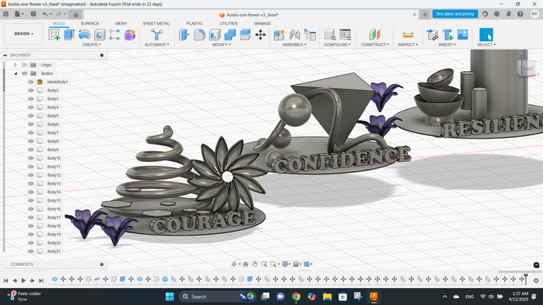The image size is (543, 305).
Task: Click the Save icon
Action: coord(33,14)
